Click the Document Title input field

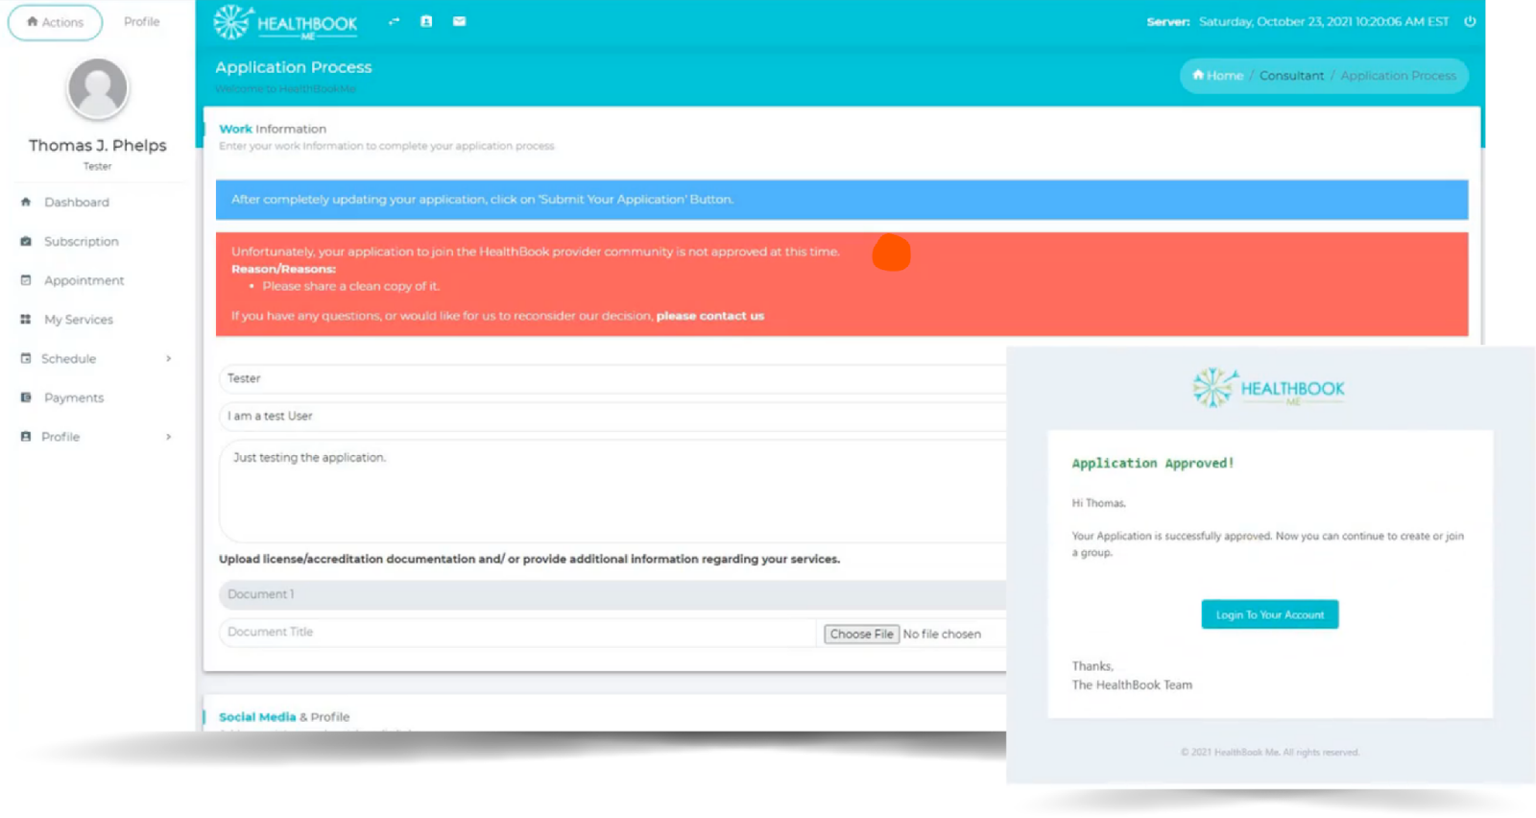click(516, 632)
